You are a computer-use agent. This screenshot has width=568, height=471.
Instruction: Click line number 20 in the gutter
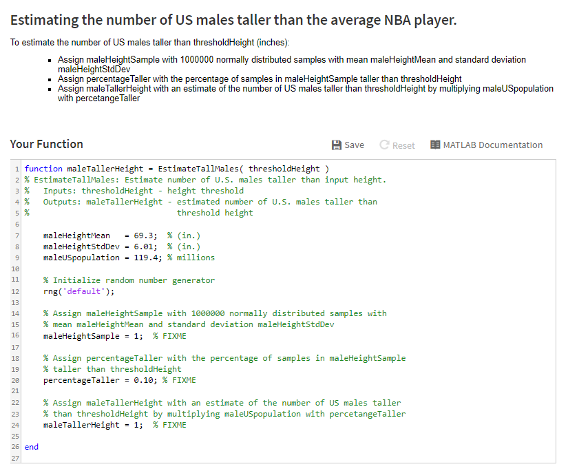click(x=15, y=380)
